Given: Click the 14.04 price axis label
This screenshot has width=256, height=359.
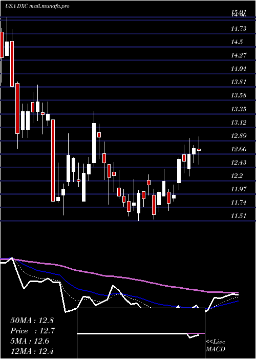Looking at the screenshot, I should click(x=239, y=68).
